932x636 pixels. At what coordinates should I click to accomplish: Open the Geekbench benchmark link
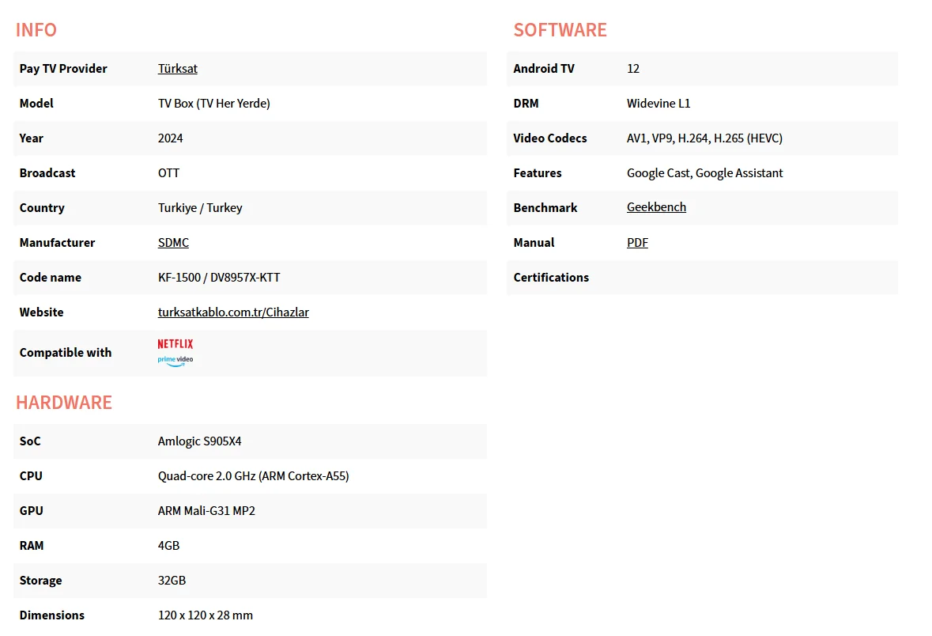click(x=656, y=207)
